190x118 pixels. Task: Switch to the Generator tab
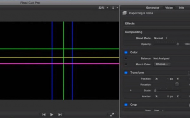point(152,8)
